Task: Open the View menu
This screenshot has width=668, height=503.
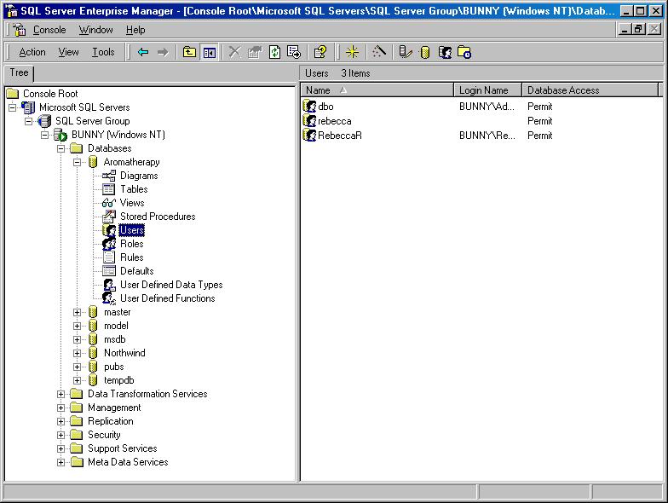Action: (x=68, y=52)
